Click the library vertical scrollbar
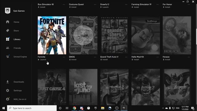Image resolution: width=197 pixels, height=111 pixels. 196,36
